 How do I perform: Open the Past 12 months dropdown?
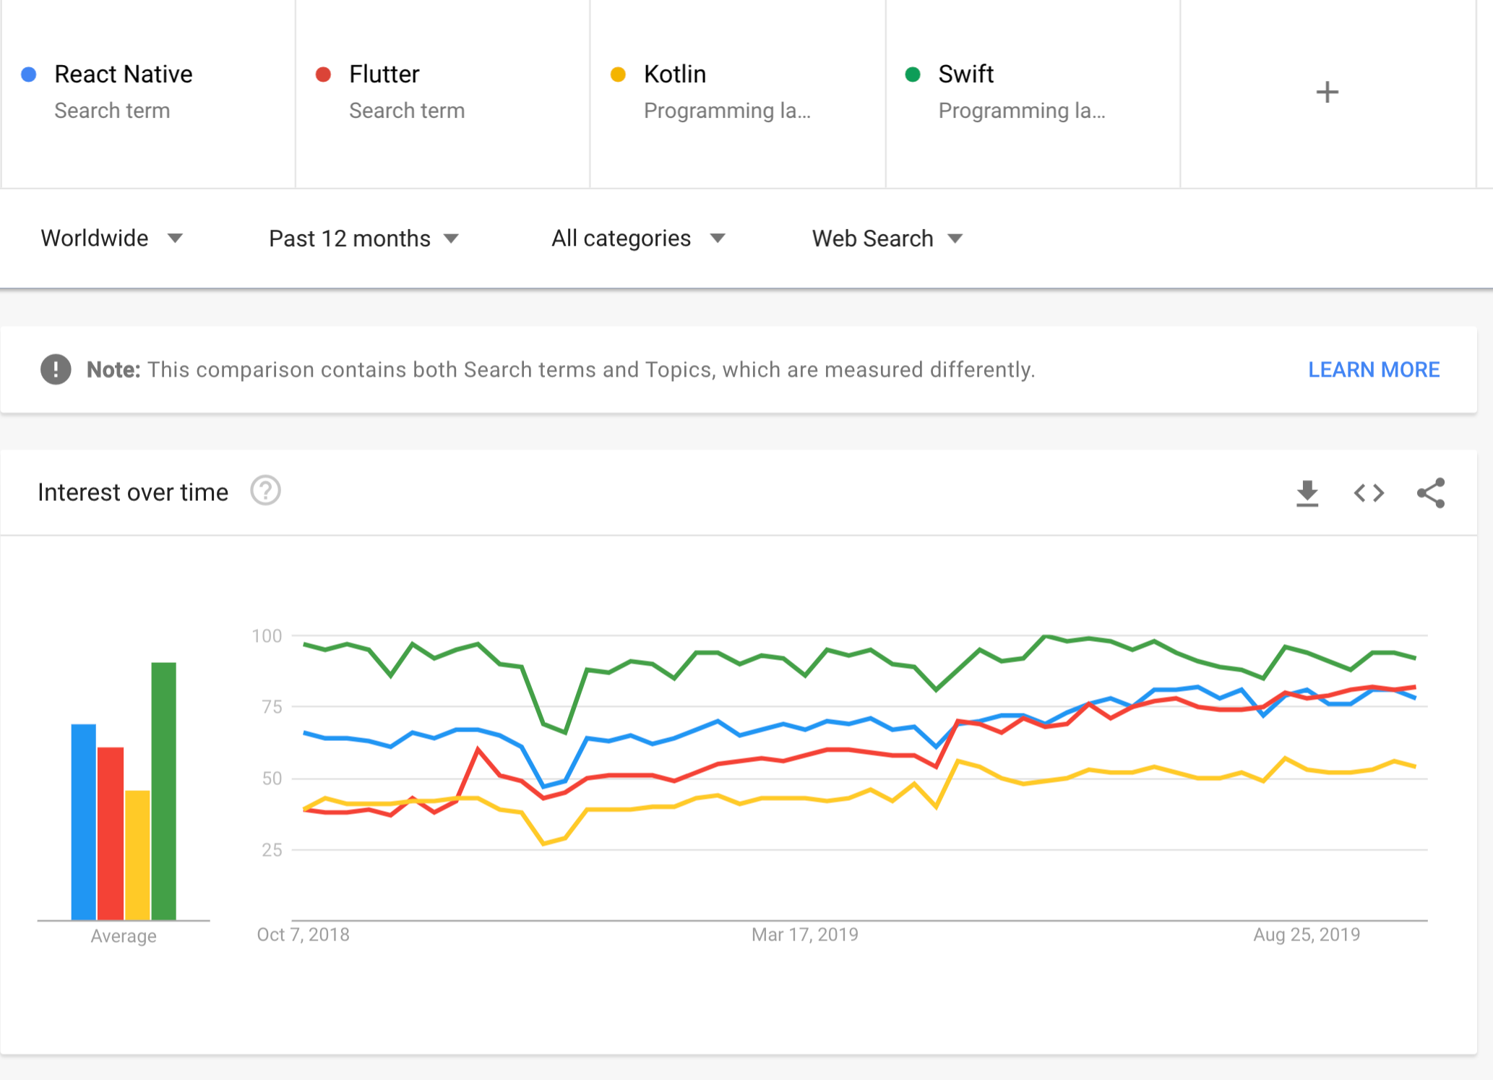point(363,239)
